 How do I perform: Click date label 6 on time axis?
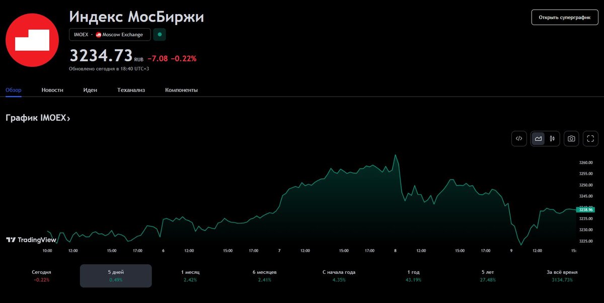(x=163, y=251)
